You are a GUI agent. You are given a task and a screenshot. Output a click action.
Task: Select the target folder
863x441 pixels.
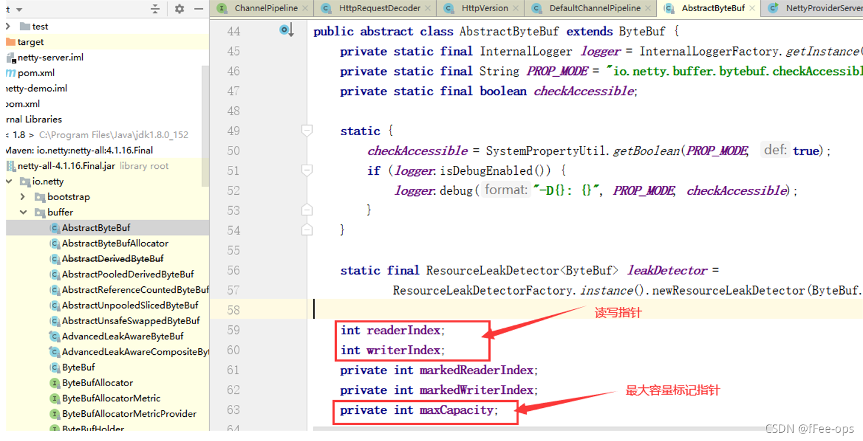31,42
